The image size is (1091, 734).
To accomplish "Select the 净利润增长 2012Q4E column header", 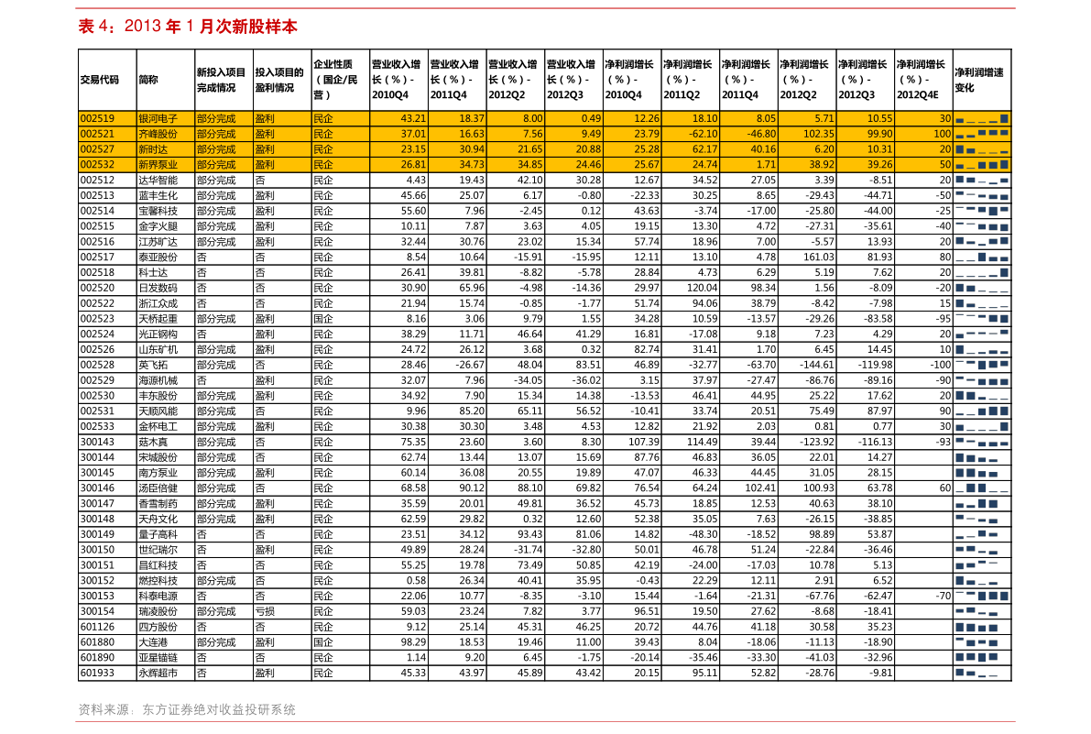I will coord(923,80).
